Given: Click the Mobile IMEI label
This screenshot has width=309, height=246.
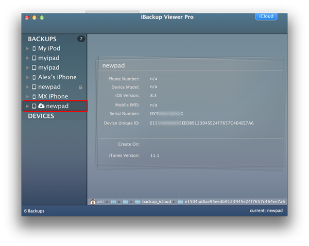Looking at the screenshot, I should coord(127,105).
